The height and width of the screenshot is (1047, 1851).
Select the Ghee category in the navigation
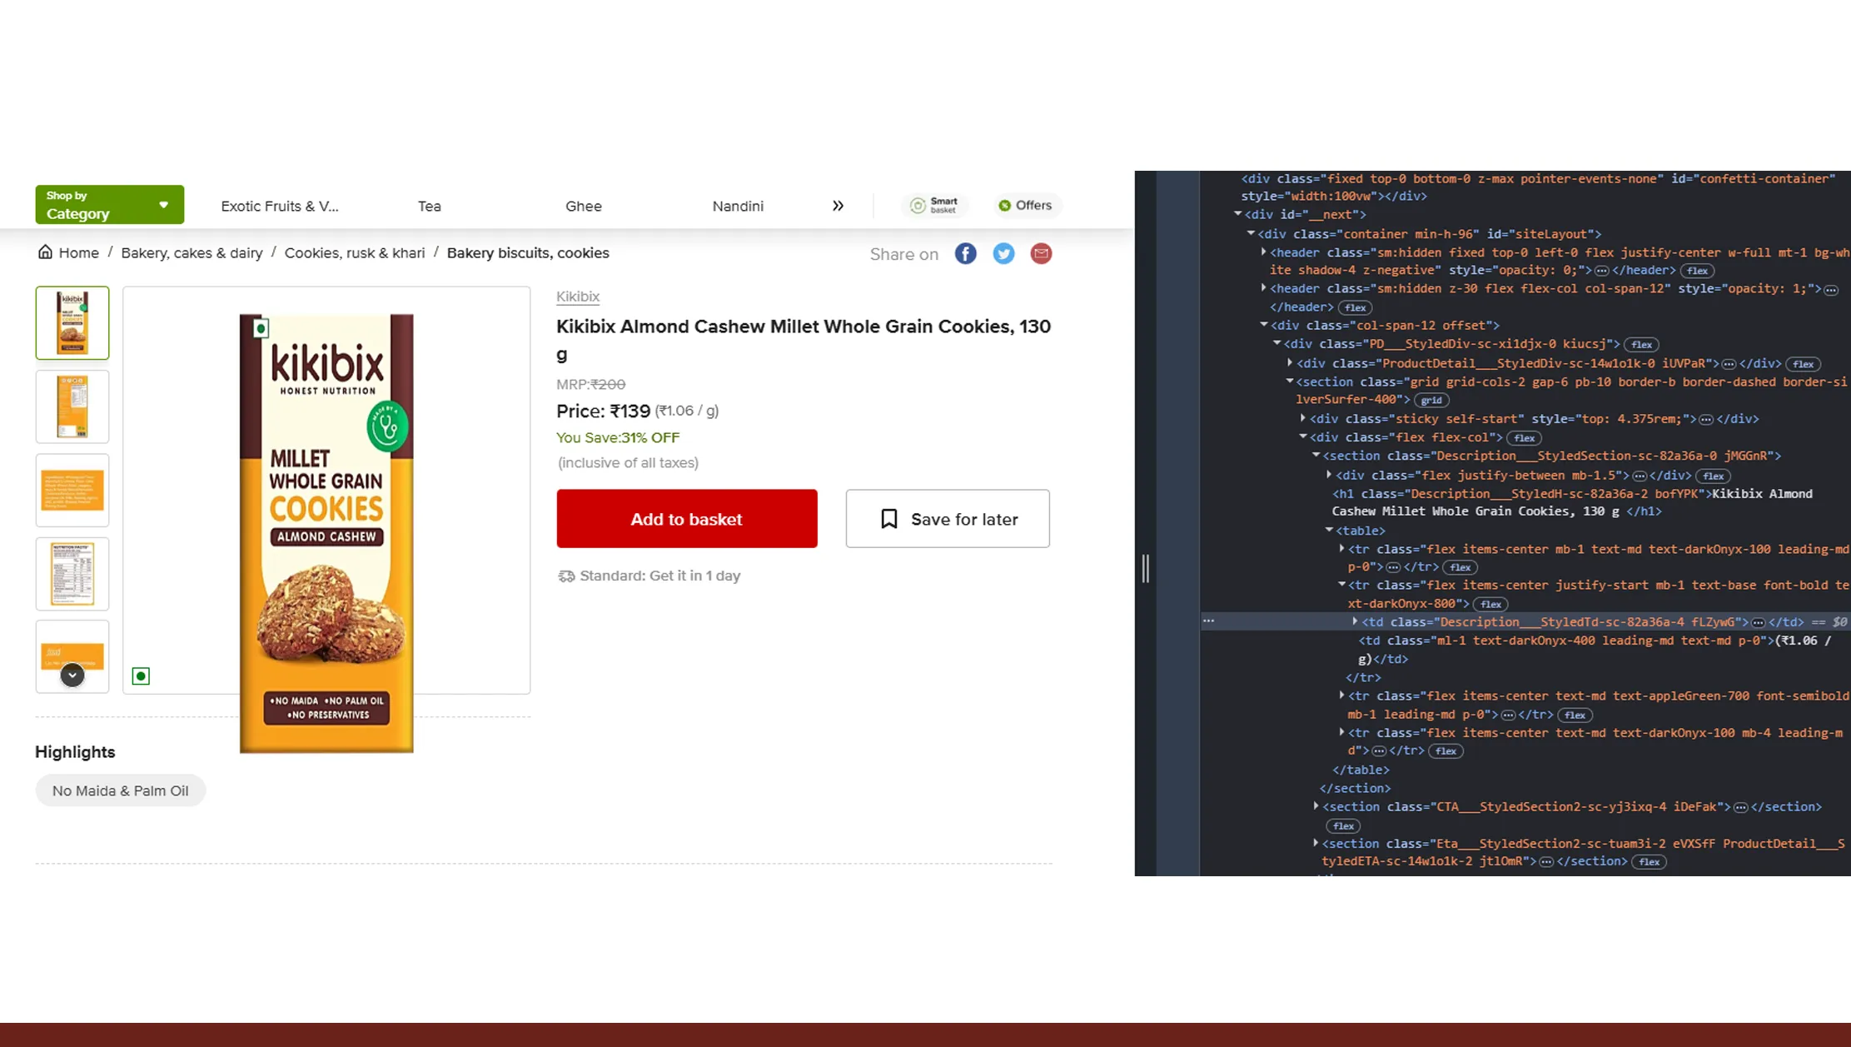coord(583,206)
